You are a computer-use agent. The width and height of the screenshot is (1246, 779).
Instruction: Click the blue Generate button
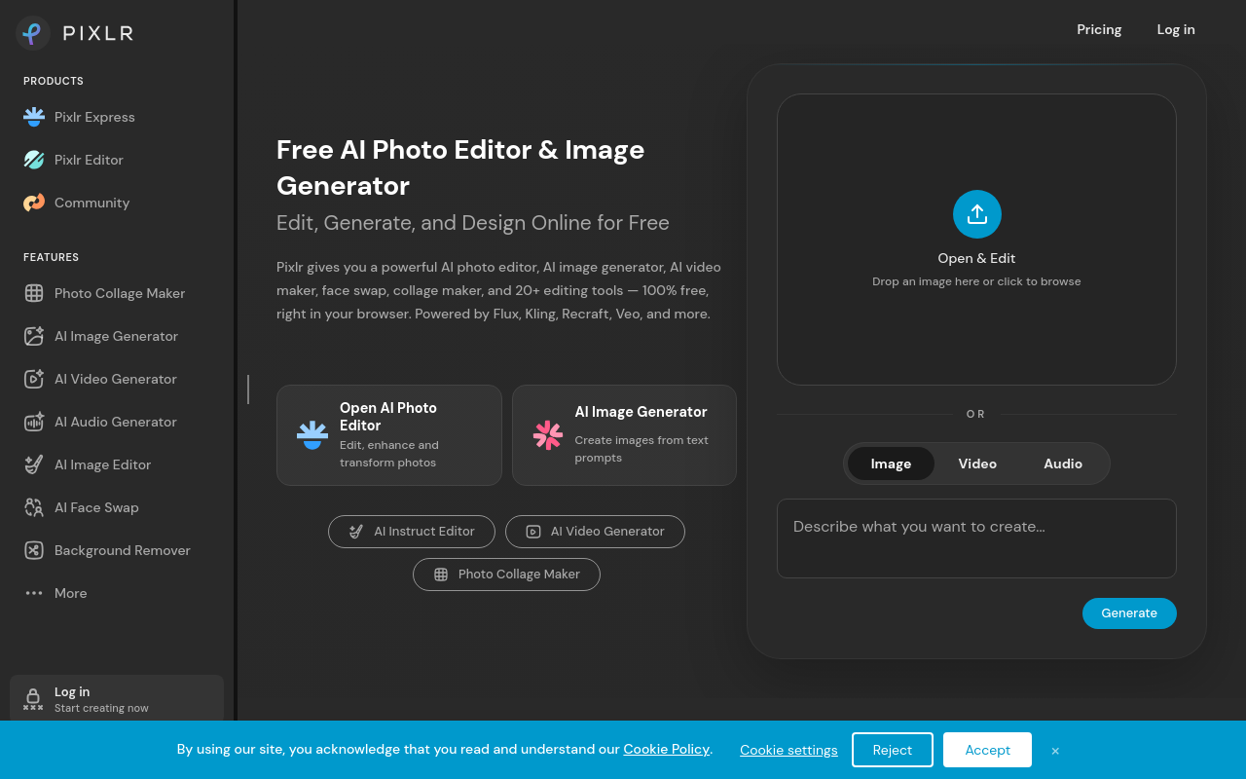click(1129, 613)
